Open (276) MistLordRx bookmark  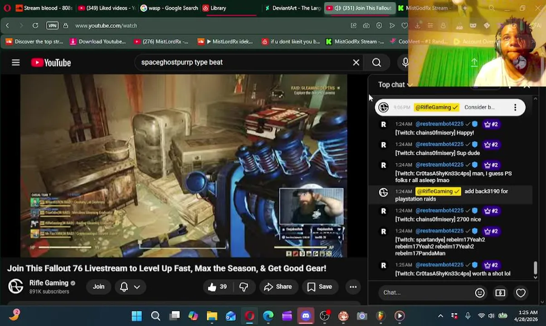[x=161, y=42]
